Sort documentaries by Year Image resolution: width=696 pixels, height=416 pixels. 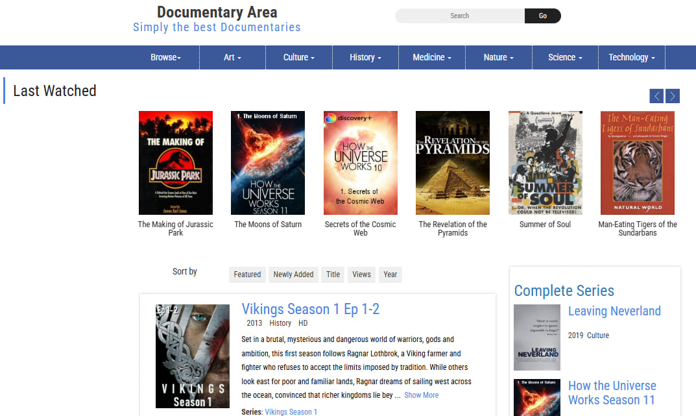point(390,275)
